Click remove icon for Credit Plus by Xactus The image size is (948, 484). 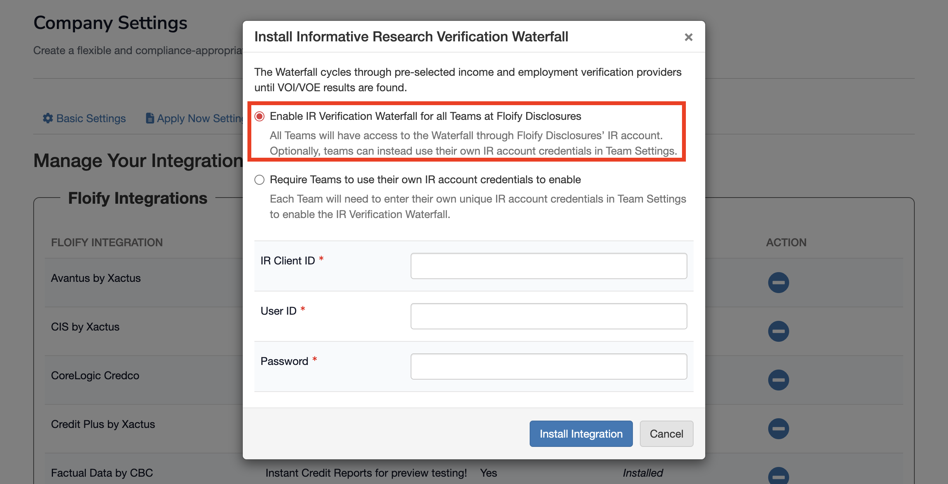(778, 429)
